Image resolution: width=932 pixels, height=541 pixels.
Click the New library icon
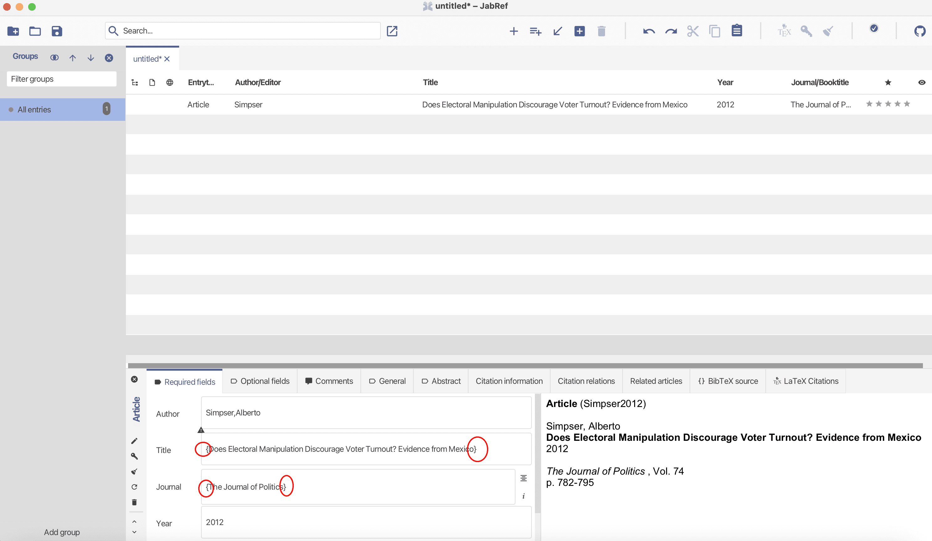pyautogui.click(x=13, y=31)
